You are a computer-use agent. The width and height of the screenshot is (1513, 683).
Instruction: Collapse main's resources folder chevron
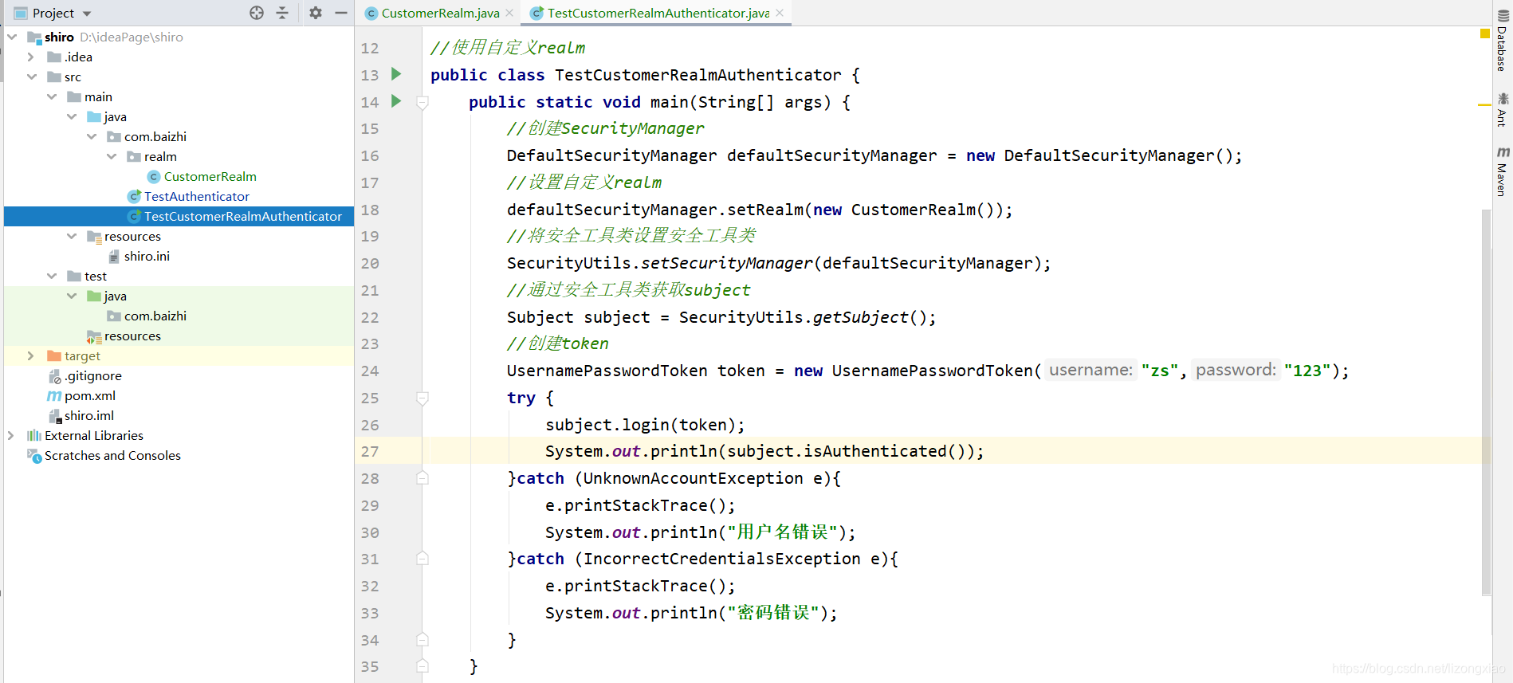(x=72, y=236)
